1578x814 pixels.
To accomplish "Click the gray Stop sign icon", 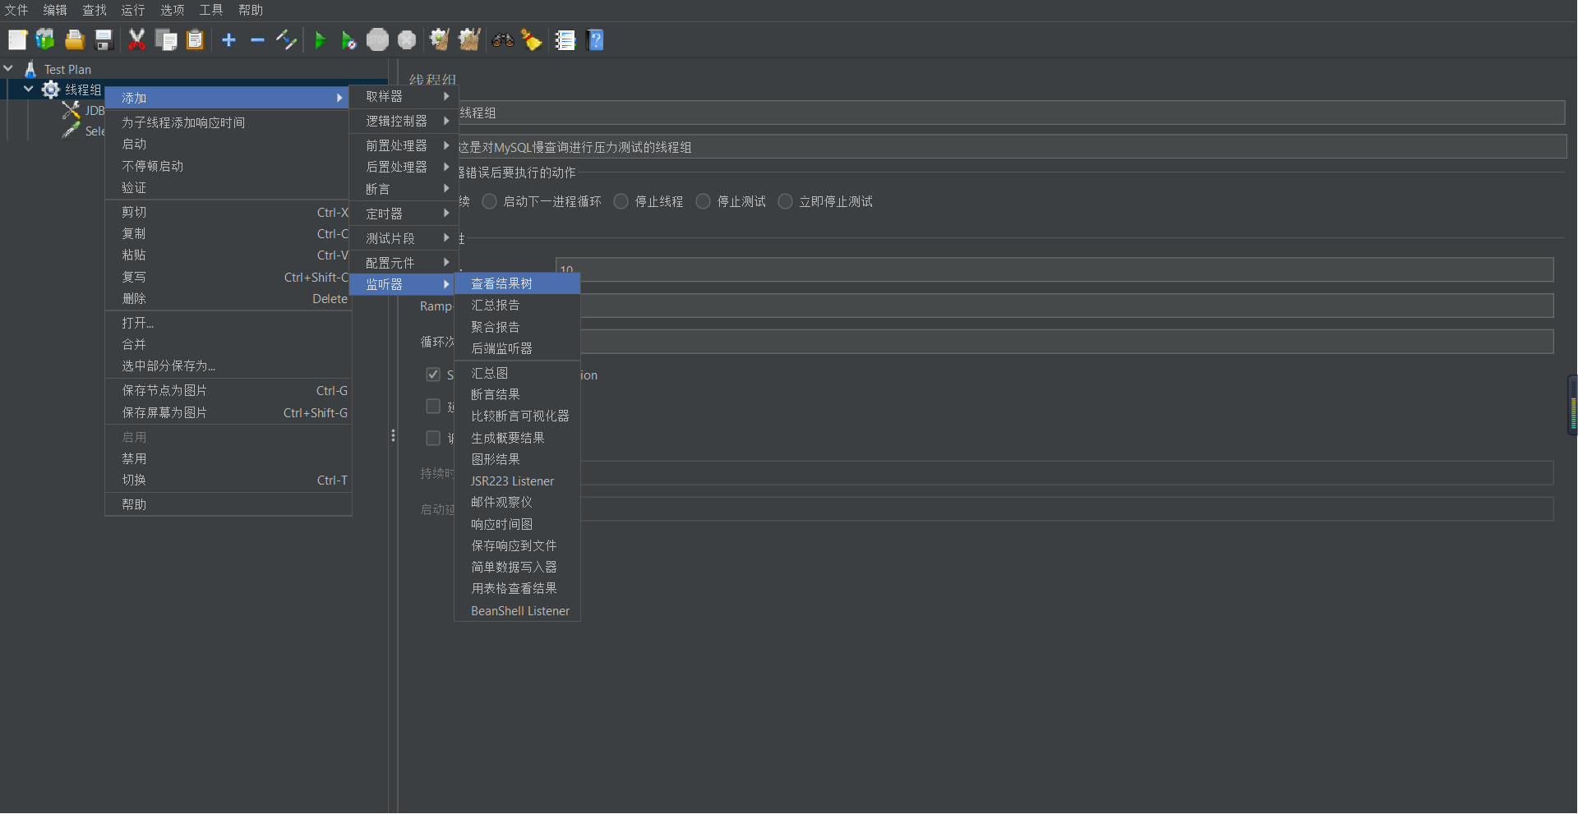I will click(x=377, y=39).
